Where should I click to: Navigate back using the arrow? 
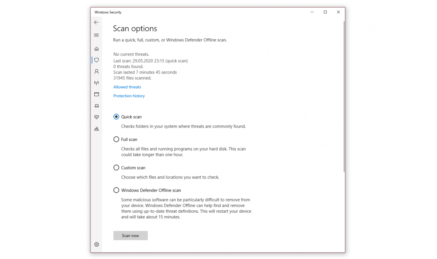(x=96, y=22)
